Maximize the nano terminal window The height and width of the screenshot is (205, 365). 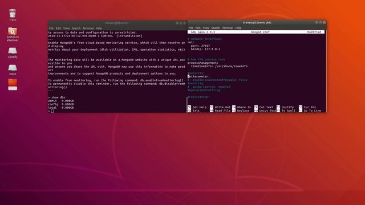pos(321,23)
